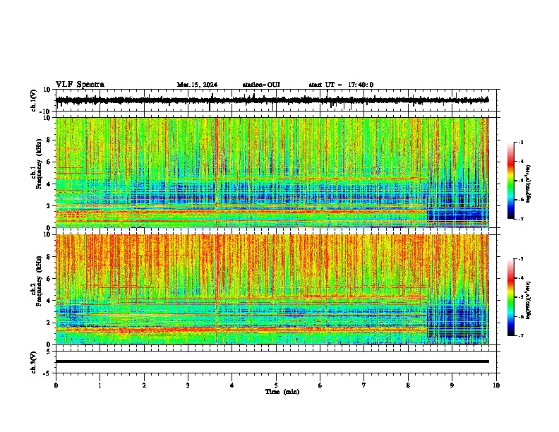
Task: Click the "-4" label on ch.1 color bar
Action: [x=521, y=162]
